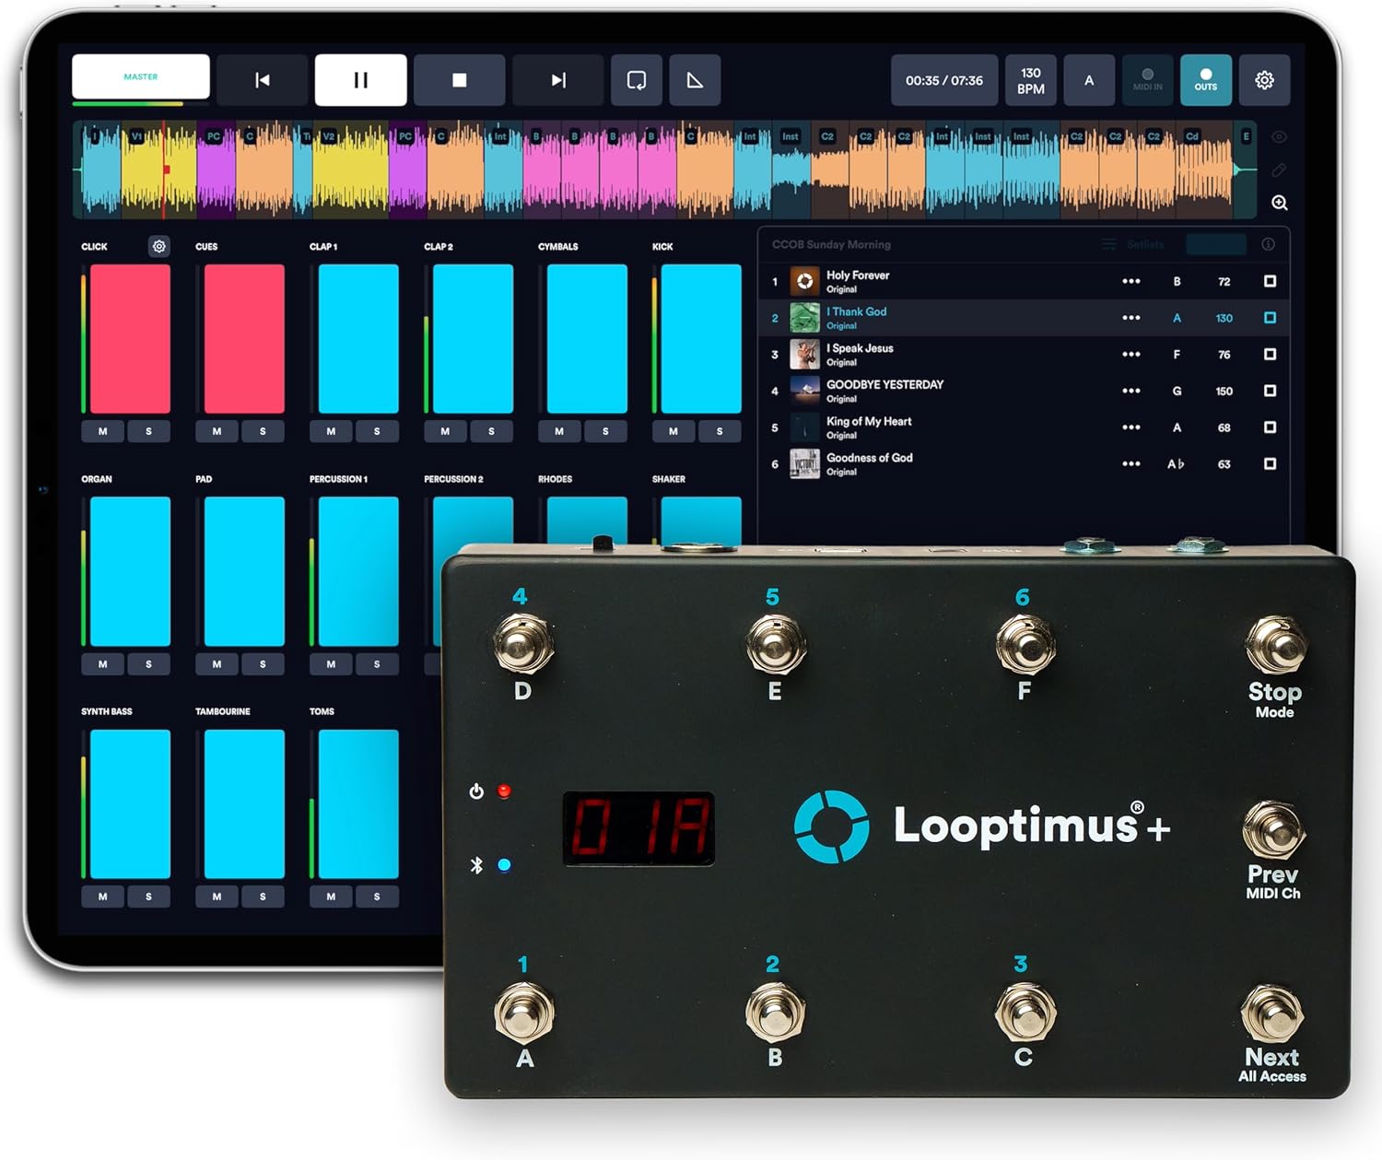This screenshot has height=1160, width=1382.
Task: Open the key selector showing A
Action: (x=1089, y=80)
